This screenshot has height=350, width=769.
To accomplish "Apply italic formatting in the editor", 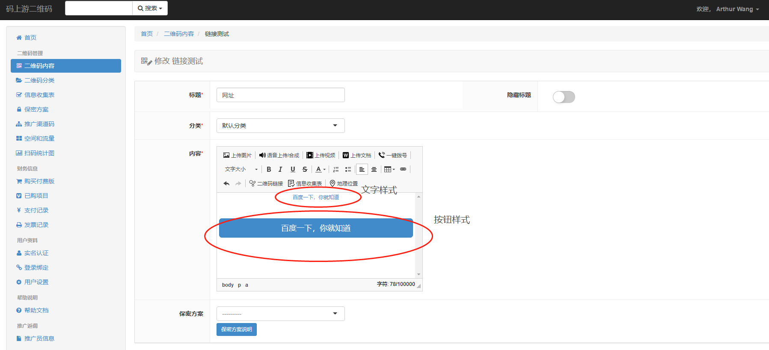I will tap(281, 169).
